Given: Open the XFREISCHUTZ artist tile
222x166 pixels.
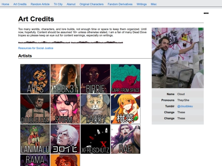Looking at the screenshot, I should pyautogui.click(x=95, y=139).
